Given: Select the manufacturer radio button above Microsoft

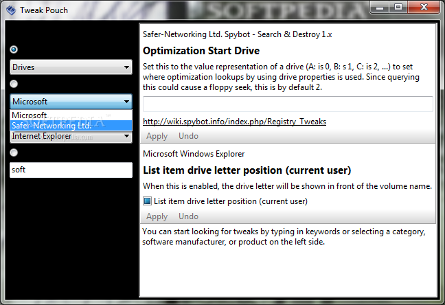Looking at the screenshot, I should pos(14,84).
